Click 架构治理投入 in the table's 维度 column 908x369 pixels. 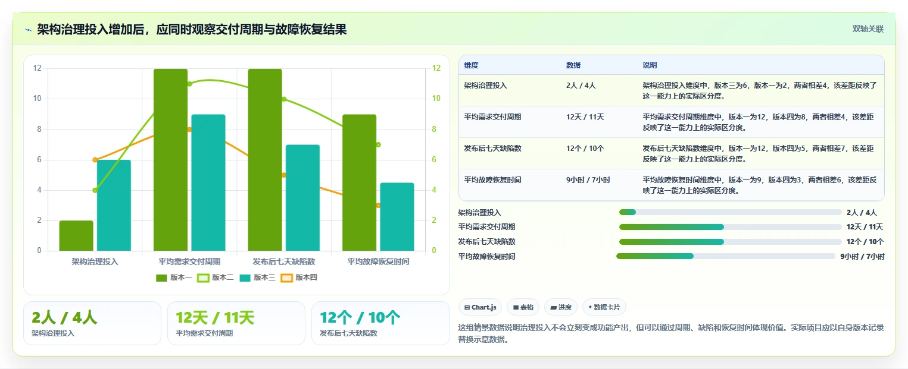coord(485,86)
